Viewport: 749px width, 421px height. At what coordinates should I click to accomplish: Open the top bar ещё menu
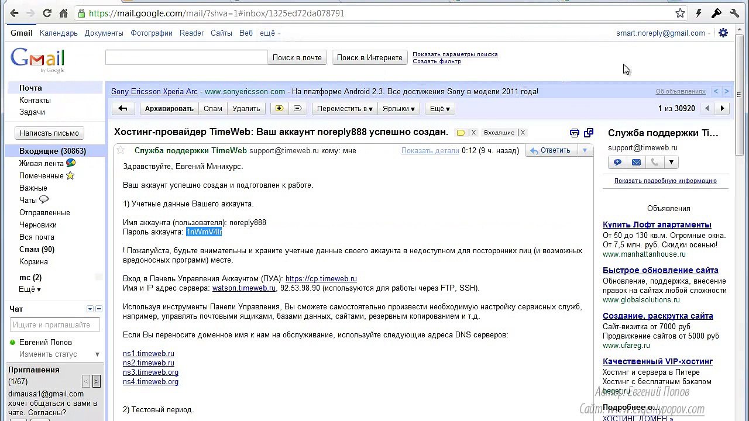[270, 33]
